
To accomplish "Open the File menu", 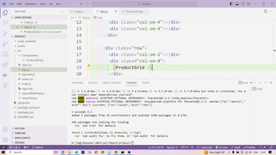I will pos(11,4).
